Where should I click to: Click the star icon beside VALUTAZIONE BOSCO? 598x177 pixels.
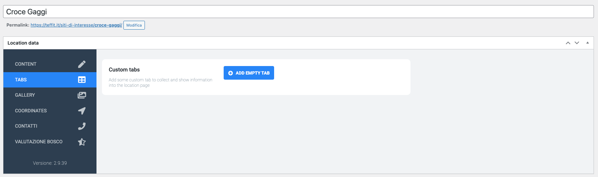[82, 142]
